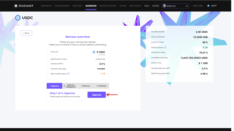Image resolution: width=234 pixels, height=131 pixels.
Task: Click the 14.77 RDNT balance
Action: point(214,6)
